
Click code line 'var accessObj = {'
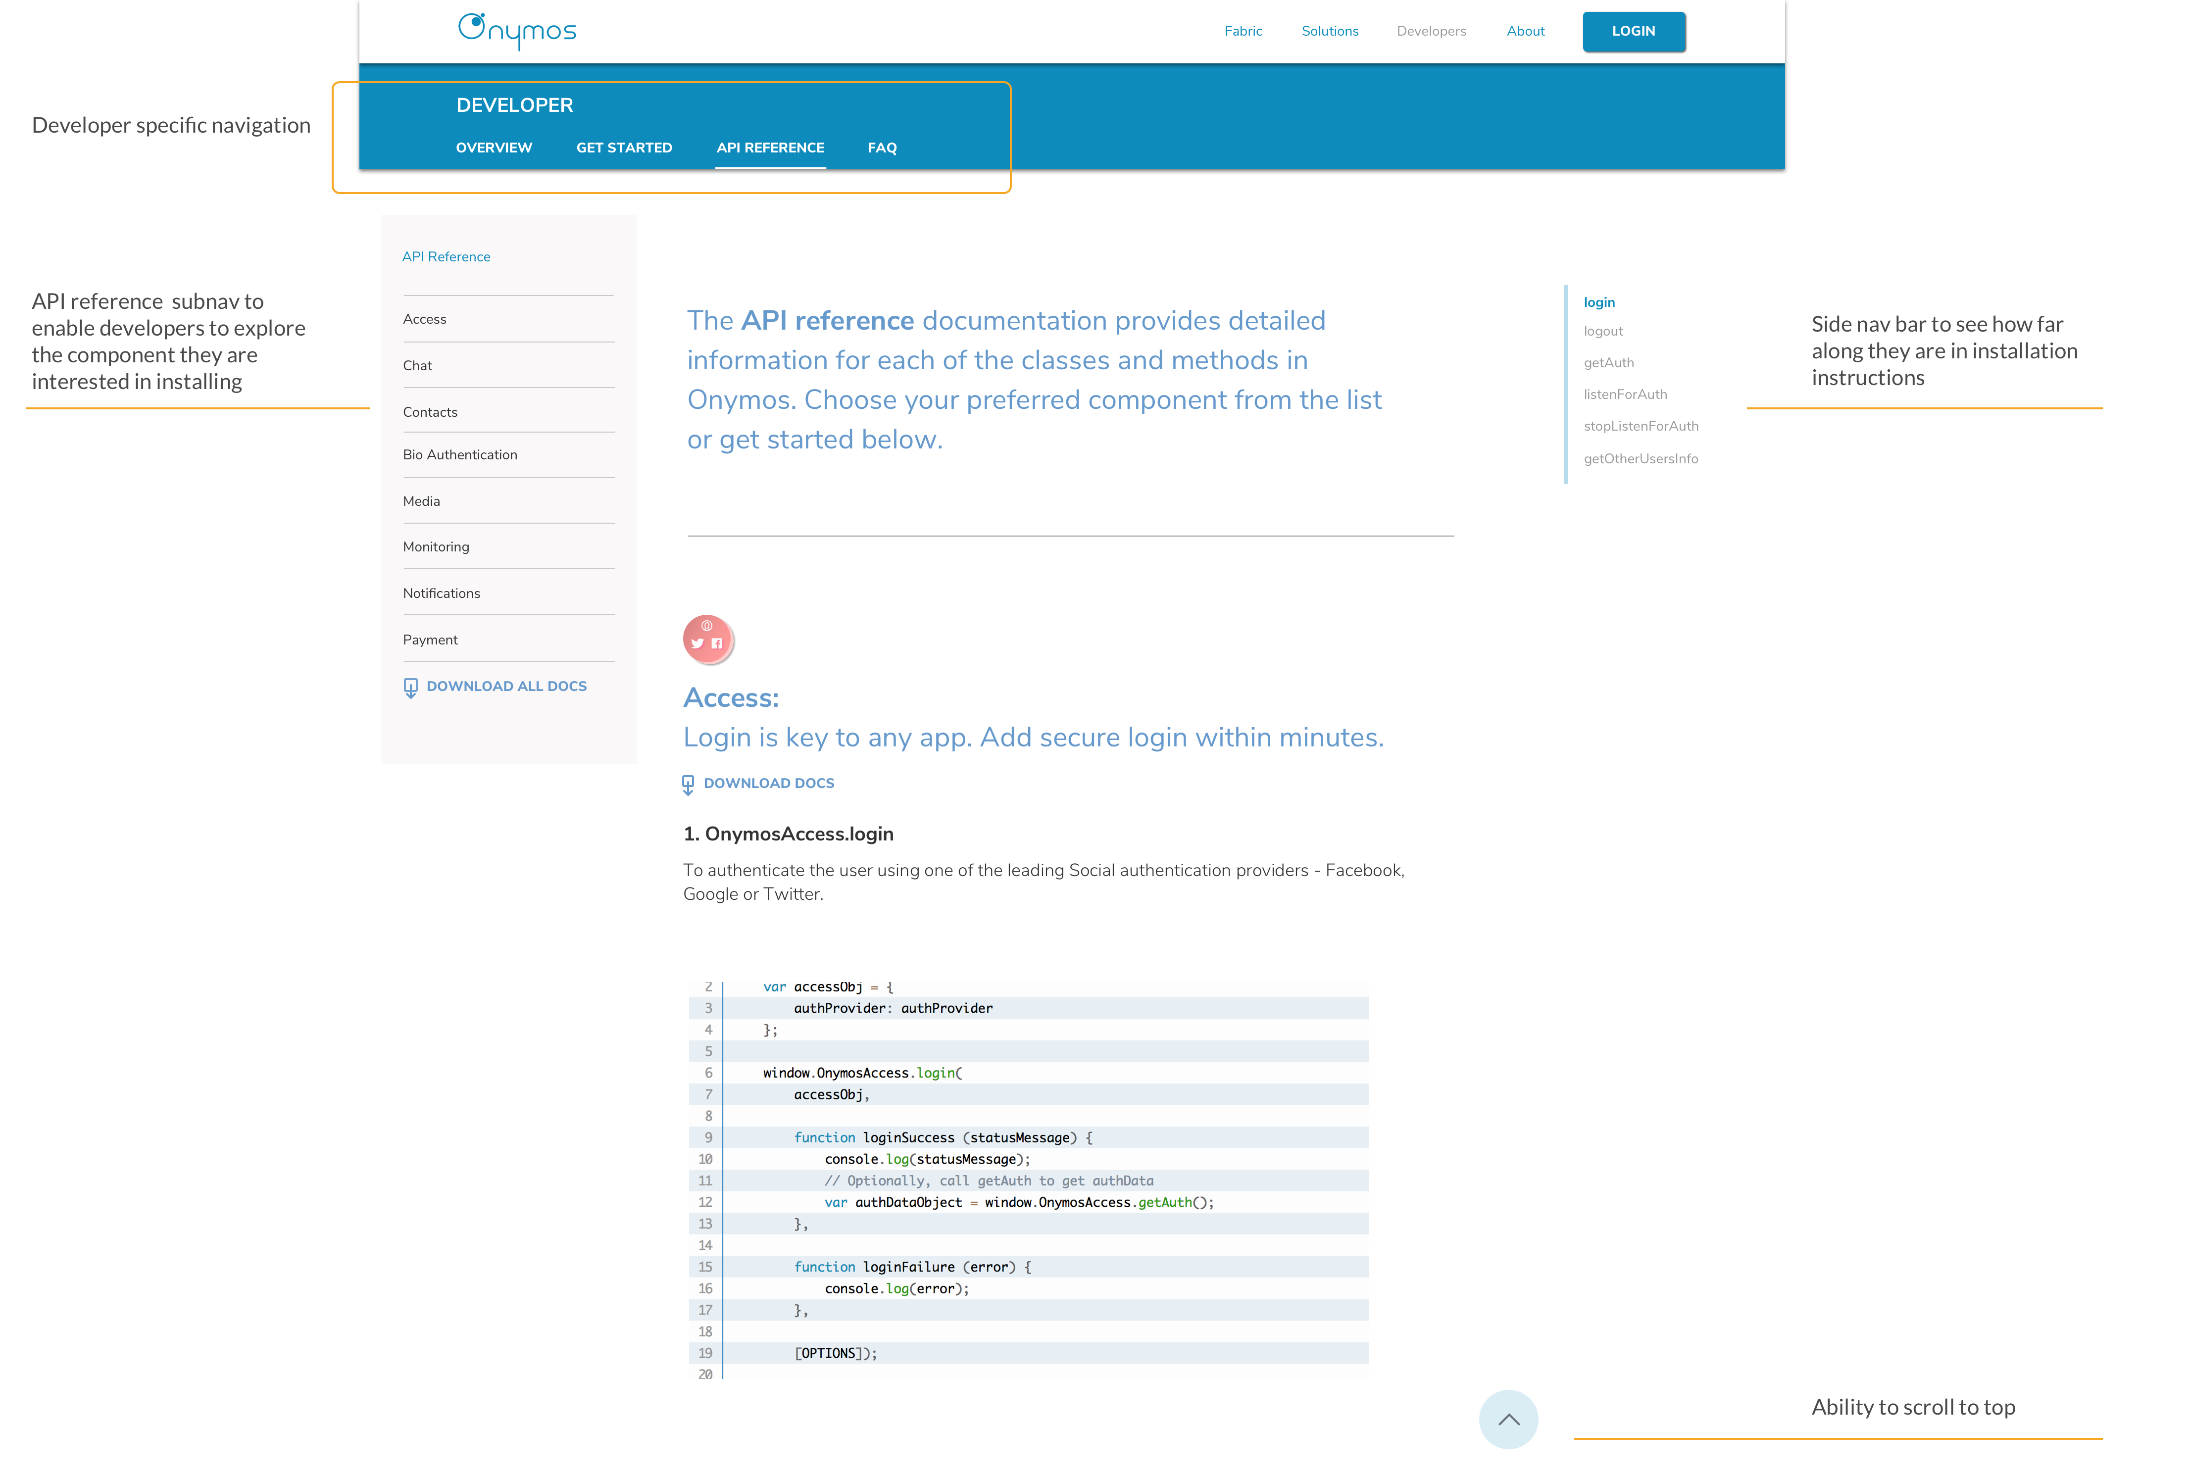pos(828,987)
